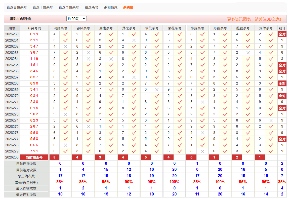Image resolution: width=290 pixels, height=199 pixels.
Task: Click 小旻 cross mark in row 2026271
Action: pyautogui.click(x=202, y=102)
